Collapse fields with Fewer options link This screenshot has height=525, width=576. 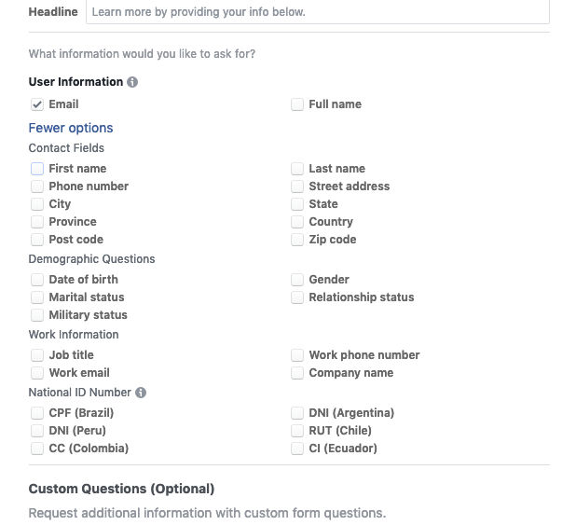tap(71, 128)
